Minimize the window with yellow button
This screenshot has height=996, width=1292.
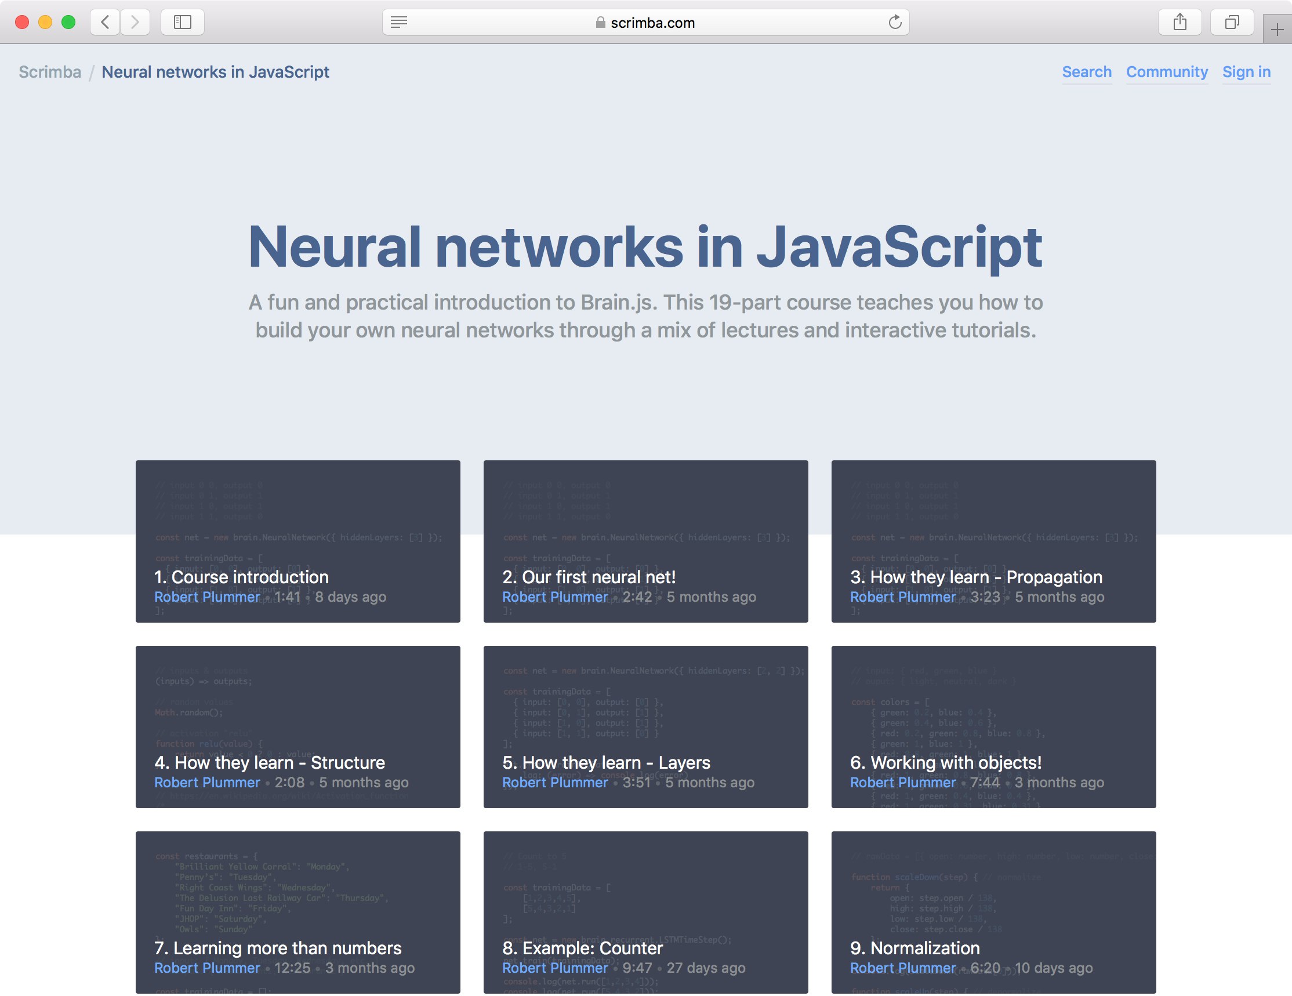(x=45, y=23)
